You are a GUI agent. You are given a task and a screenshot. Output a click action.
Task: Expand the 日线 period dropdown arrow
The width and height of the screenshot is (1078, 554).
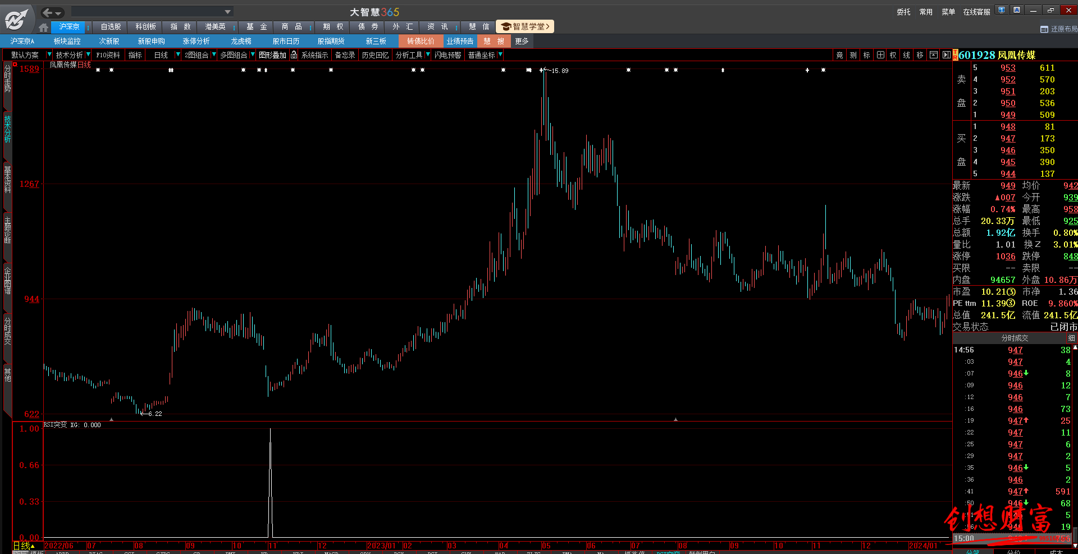[x=178, y=55]
